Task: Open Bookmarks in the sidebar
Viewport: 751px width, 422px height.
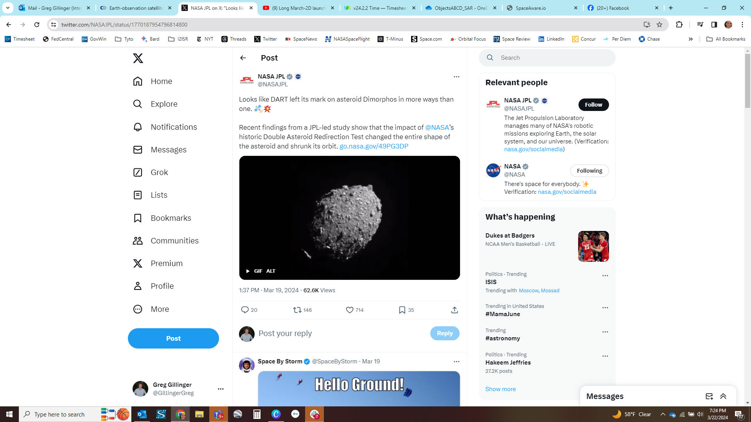Action: [x=162, y=218]
